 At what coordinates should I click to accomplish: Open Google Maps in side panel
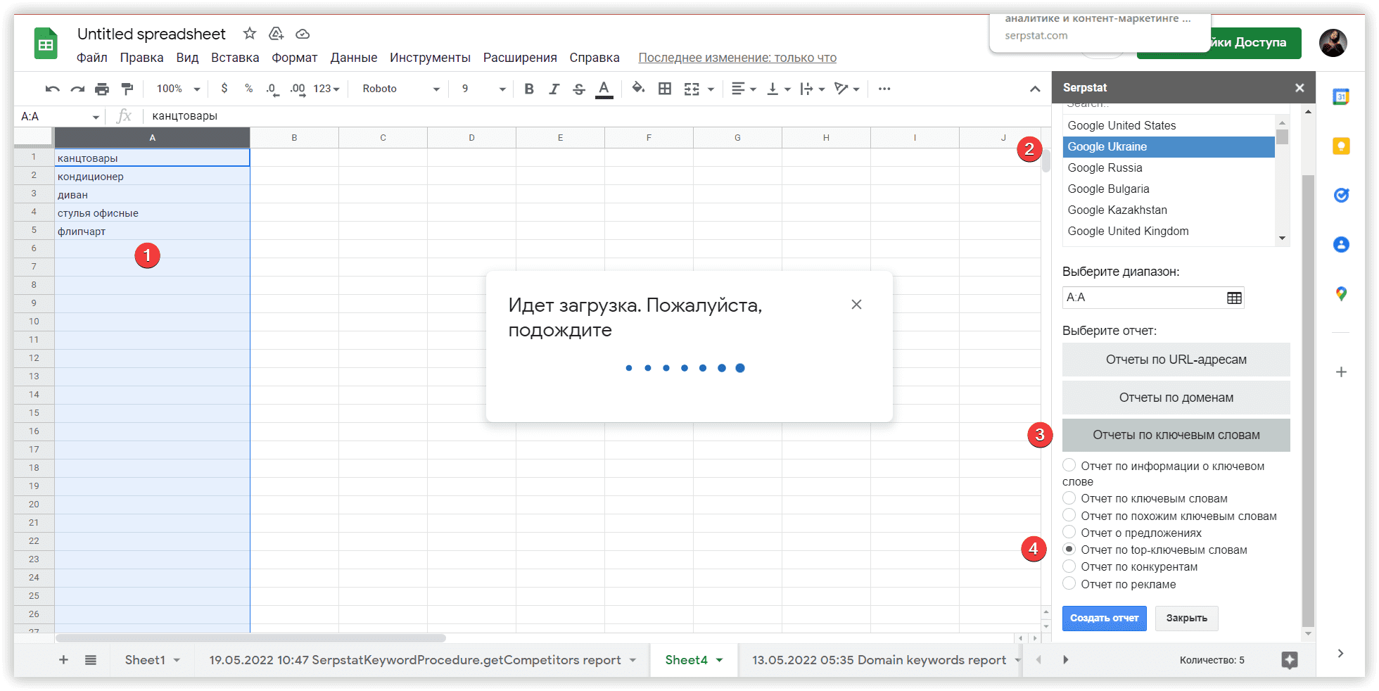[x=1341, y=293]
